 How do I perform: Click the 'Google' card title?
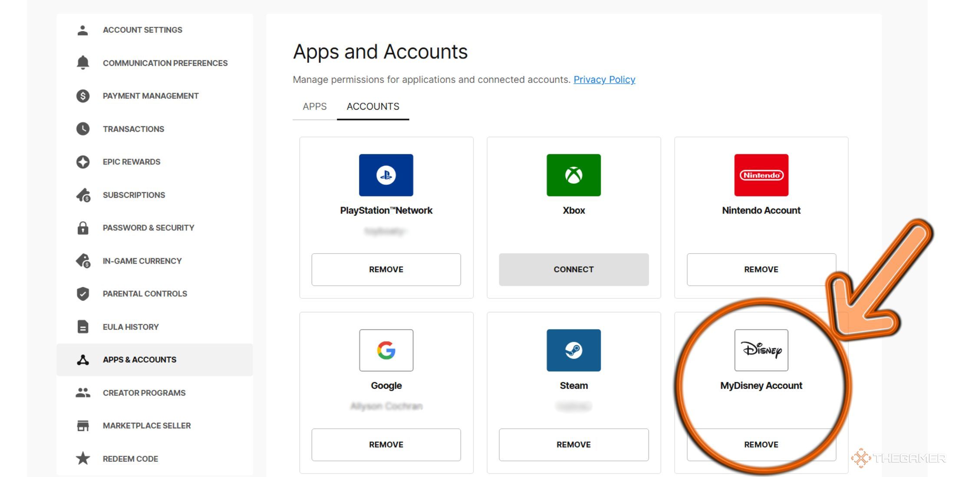[386, 386]
